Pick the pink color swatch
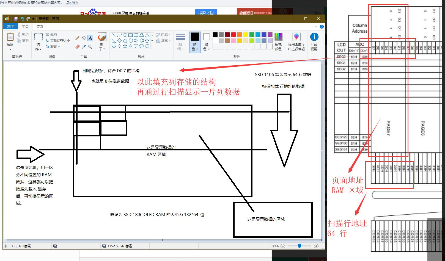The width and height of the screenshot is (445, 261). coord(234,41)
